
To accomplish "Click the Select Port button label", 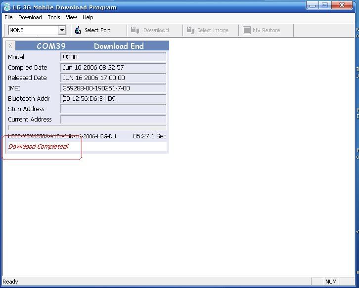I will click(x=97, y=30).
